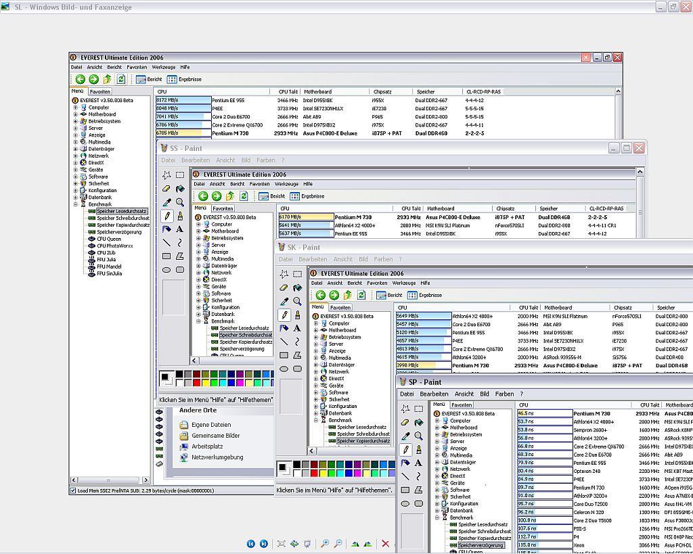693x554 pixels.
Task: Expand Multimedia node in main EVEREST tree
Action: pos(75,142)
